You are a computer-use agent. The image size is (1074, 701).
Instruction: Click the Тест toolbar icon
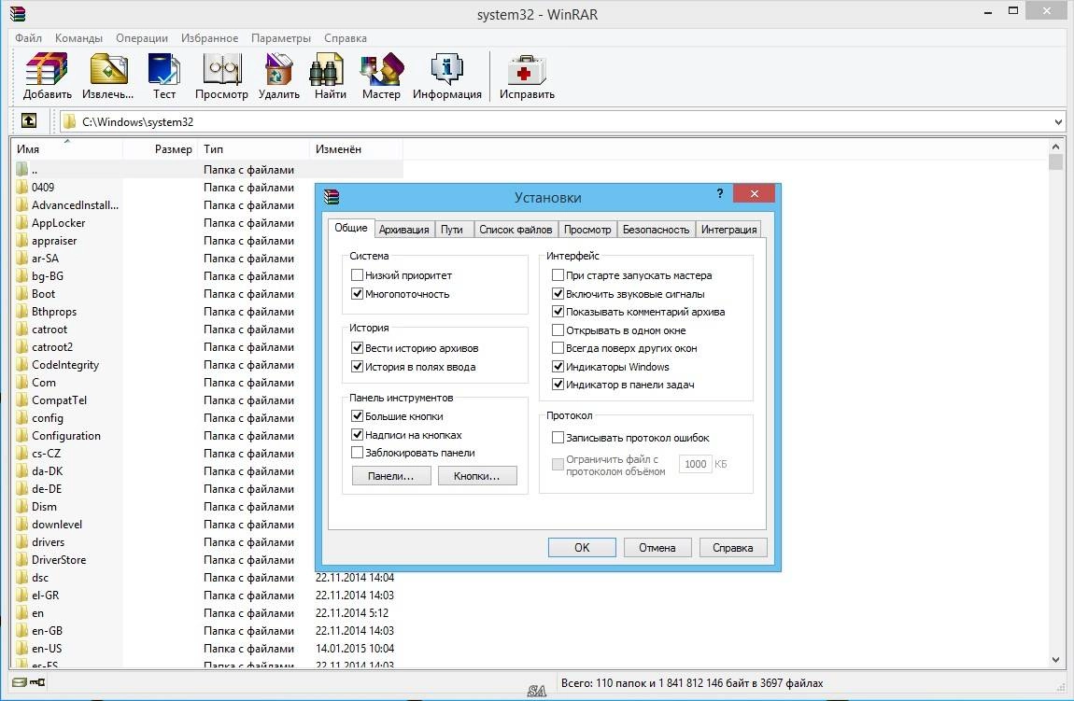tap(163, 69)
